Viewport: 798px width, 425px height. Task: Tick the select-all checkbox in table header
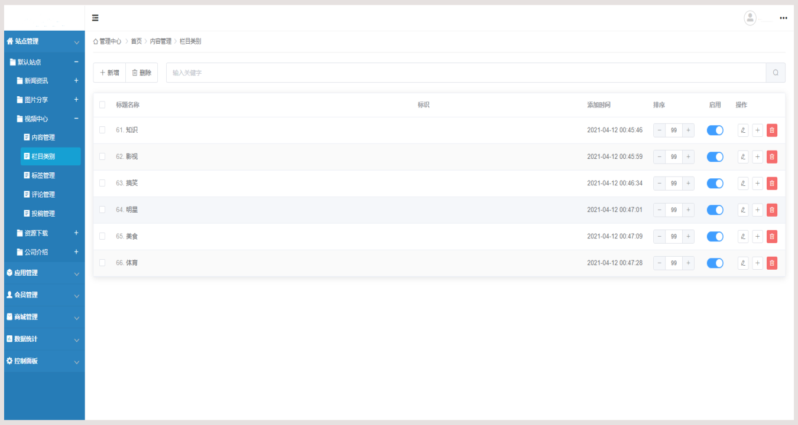tap(102, 105)
